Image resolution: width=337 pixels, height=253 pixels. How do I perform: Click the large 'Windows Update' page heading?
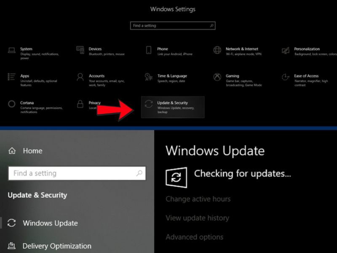pos(215,151)
